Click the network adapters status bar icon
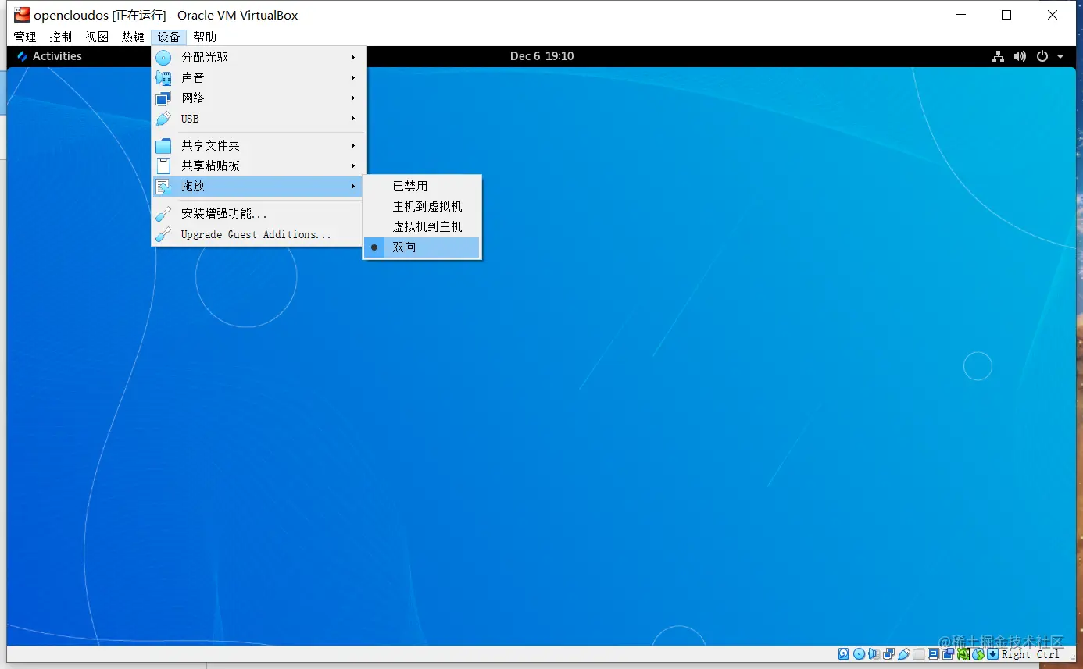This screenshot has width=1083, height=669. point(888,654)
